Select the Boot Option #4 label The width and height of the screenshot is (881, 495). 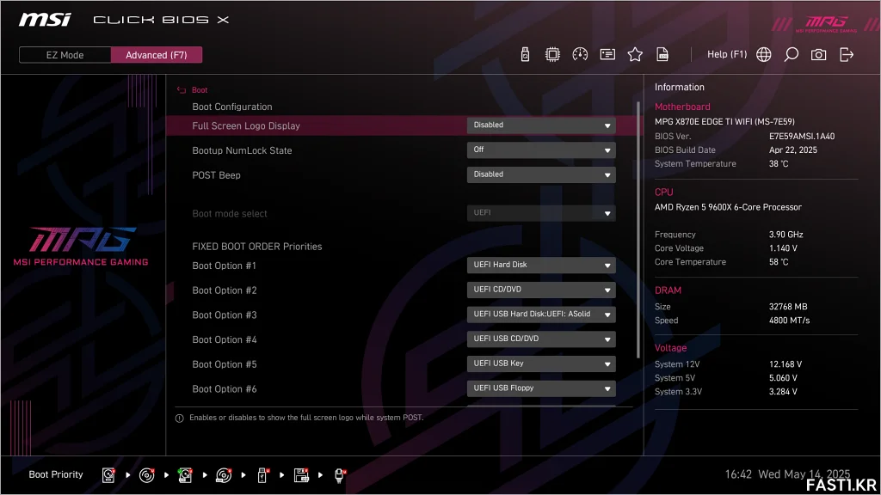[x=225, y=339]
